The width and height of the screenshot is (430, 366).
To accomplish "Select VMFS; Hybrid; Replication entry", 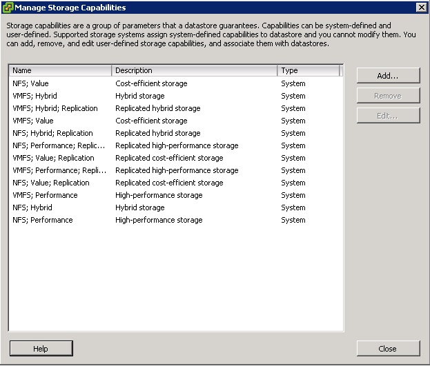I will click(x=55, y=108).
